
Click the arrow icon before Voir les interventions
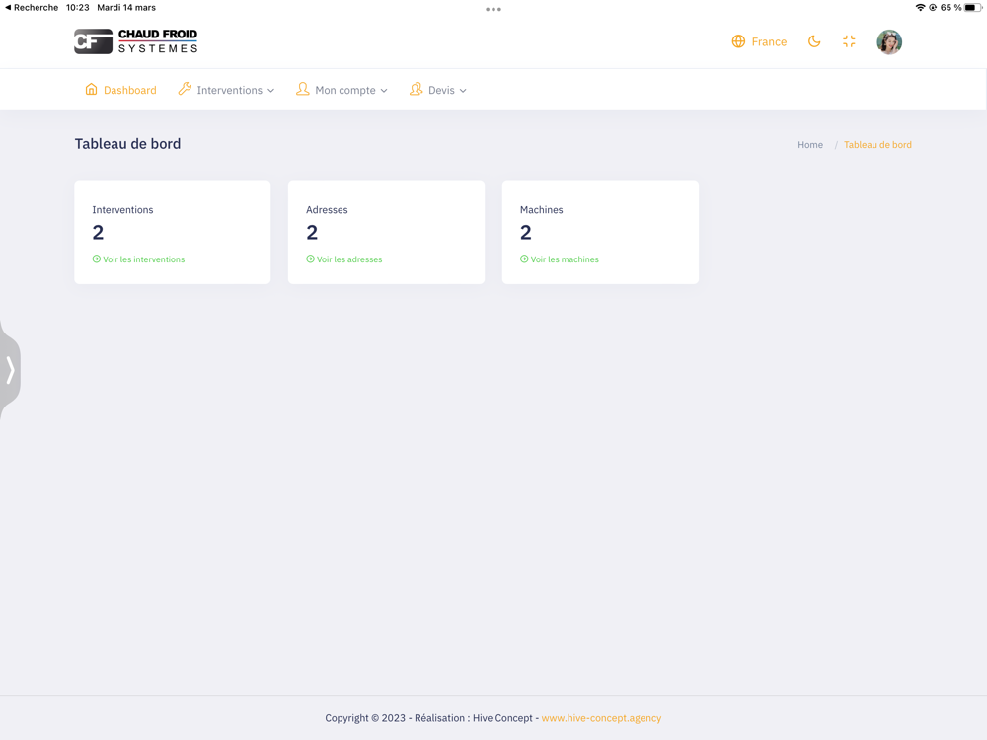(x=97, y=259)
